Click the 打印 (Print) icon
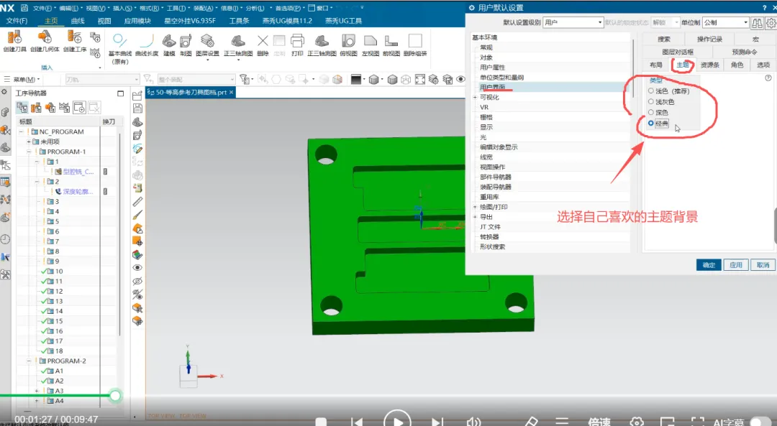The image size is (777, 426). click(297, 41)
